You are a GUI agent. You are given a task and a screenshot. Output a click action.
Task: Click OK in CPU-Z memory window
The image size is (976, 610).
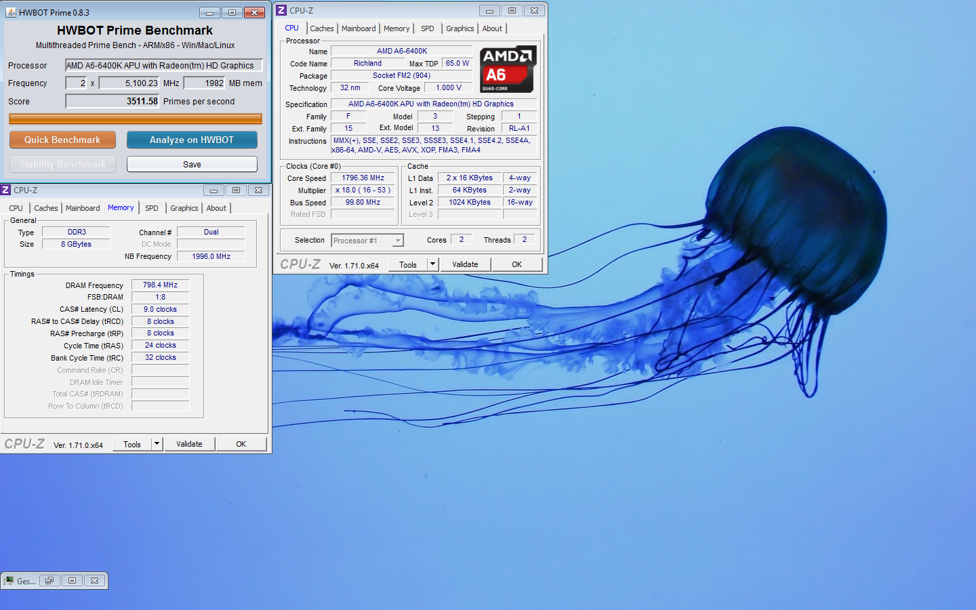[241, 444]
